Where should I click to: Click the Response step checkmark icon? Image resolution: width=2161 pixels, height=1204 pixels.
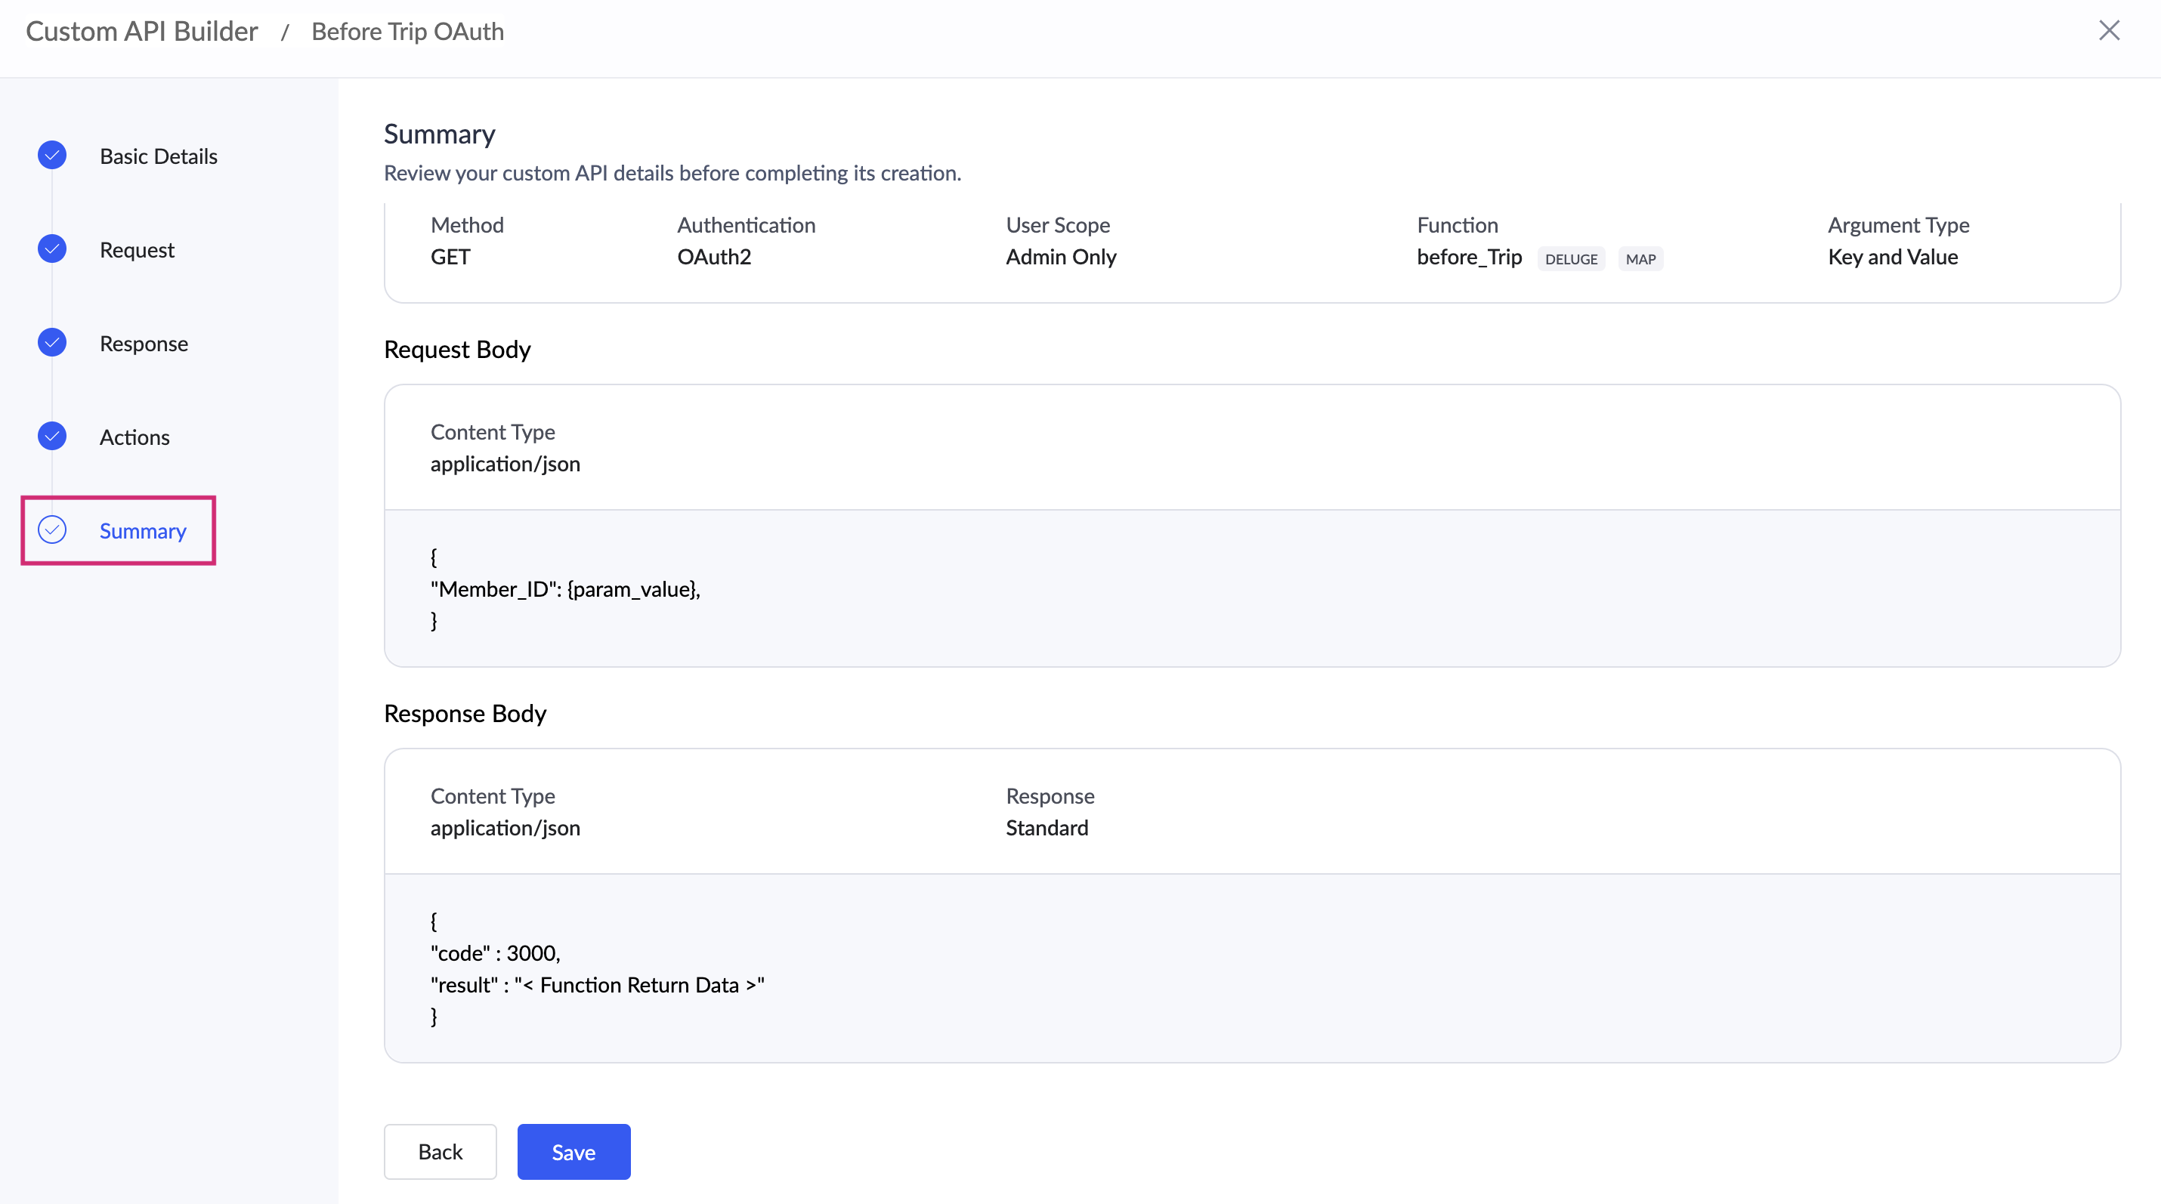[52, 343]
